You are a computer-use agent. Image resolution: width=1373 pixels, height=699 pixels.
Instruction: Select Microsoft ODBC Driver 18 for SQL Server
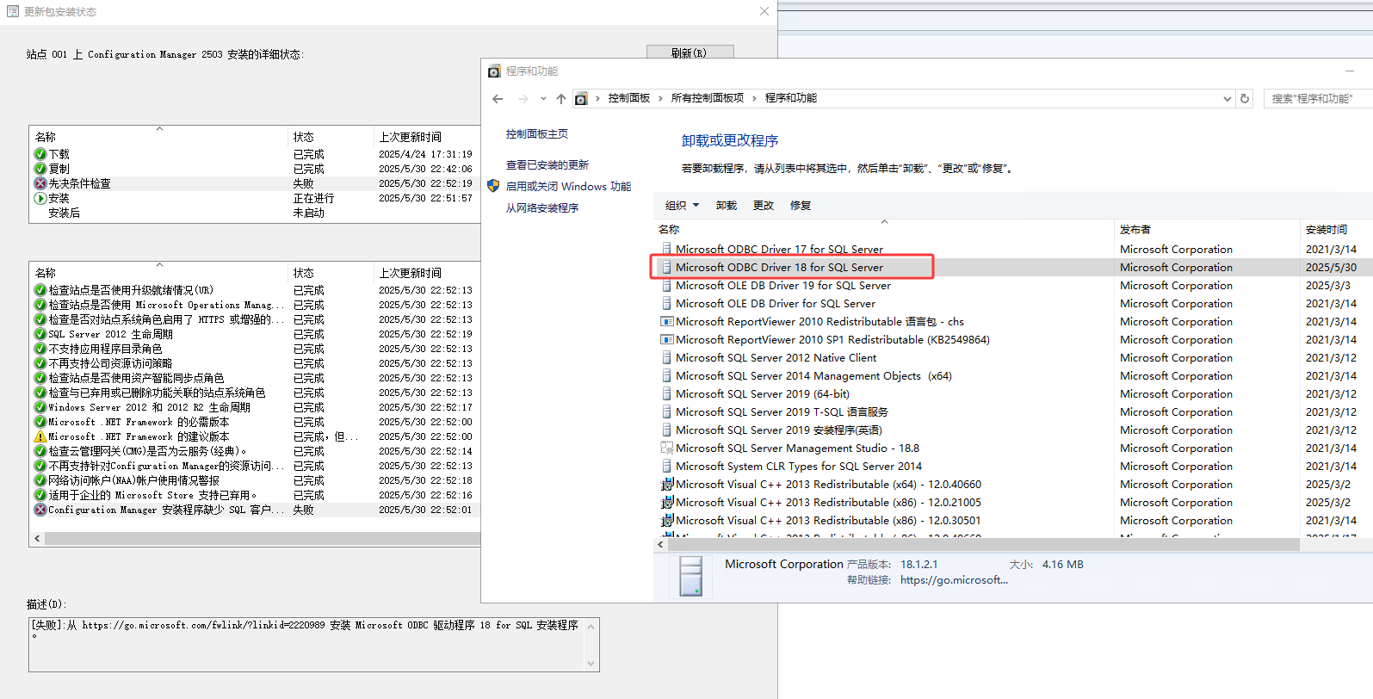pyautogui.click(x=779, y=268)
